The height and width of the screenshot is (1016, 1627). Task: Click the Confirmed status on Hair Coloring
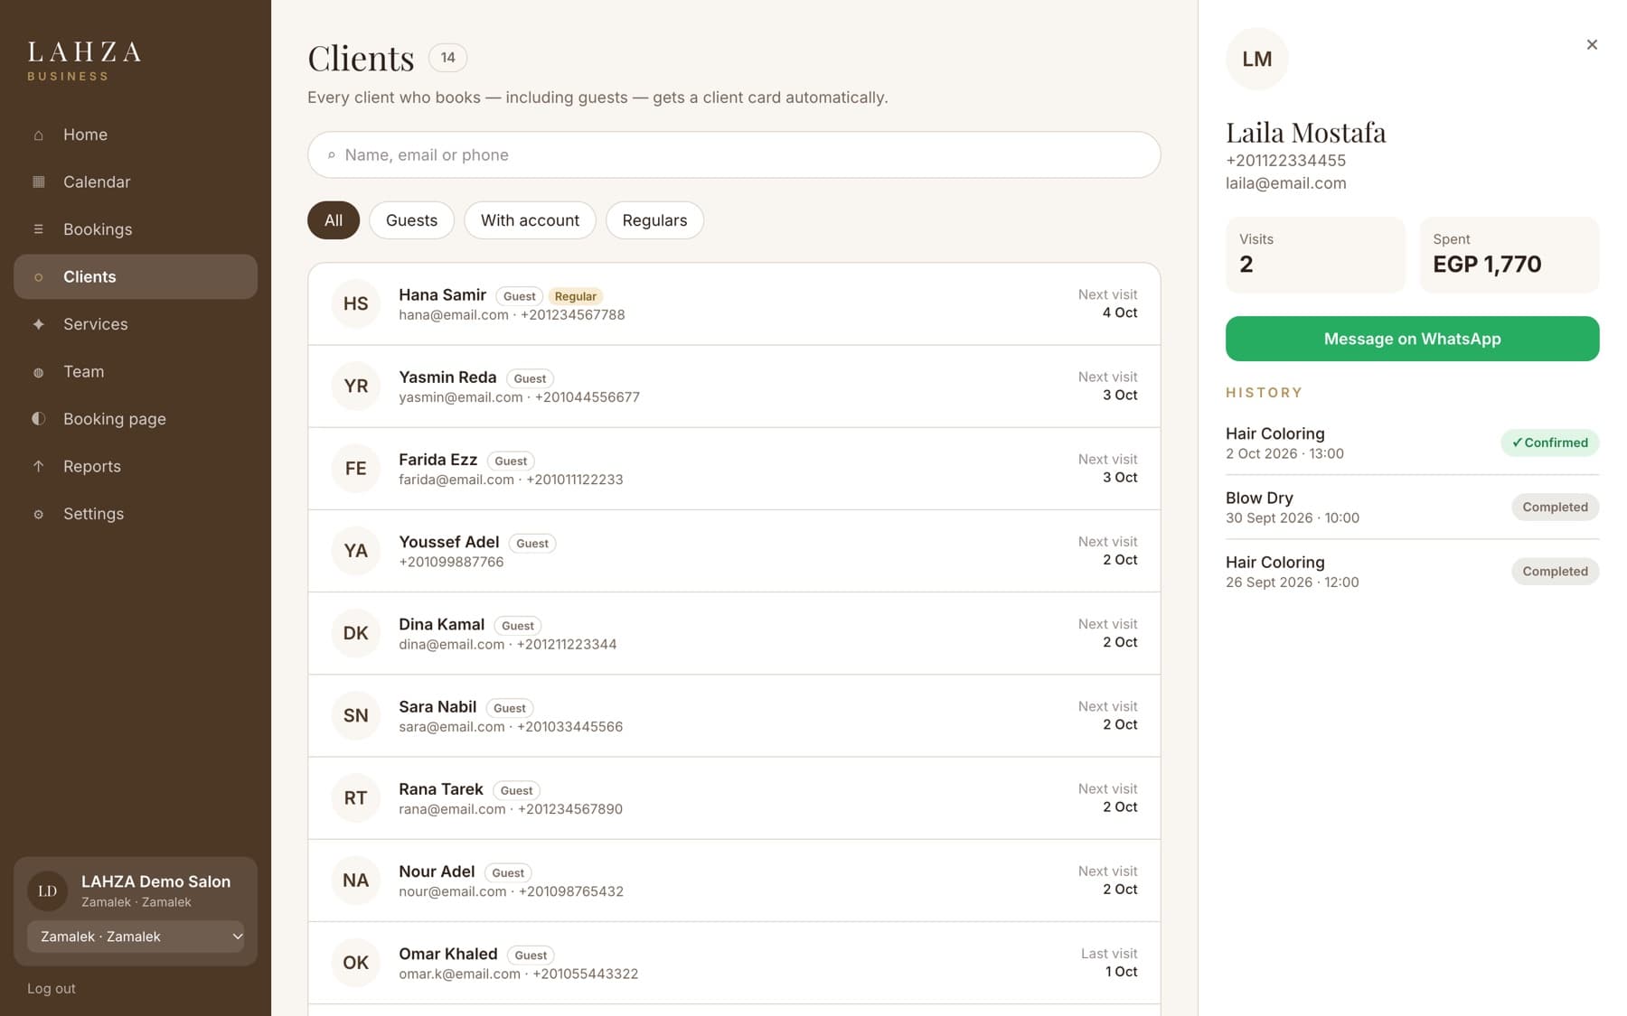1550,443
